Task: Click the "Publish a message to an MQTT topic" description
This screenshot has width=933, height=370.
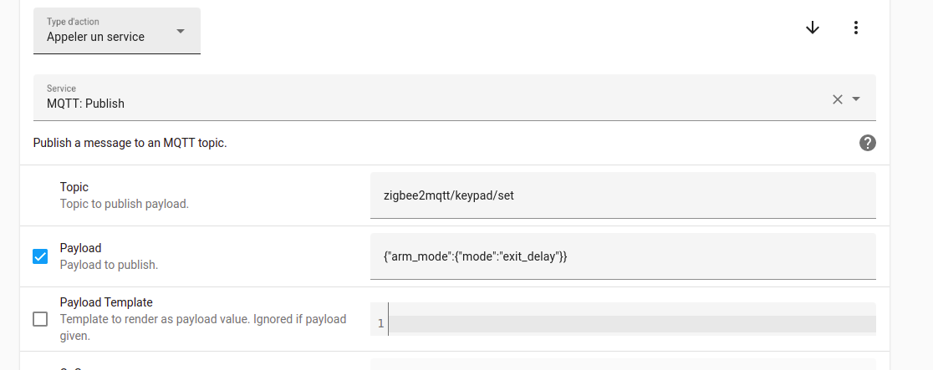Action: click(130, 143)
